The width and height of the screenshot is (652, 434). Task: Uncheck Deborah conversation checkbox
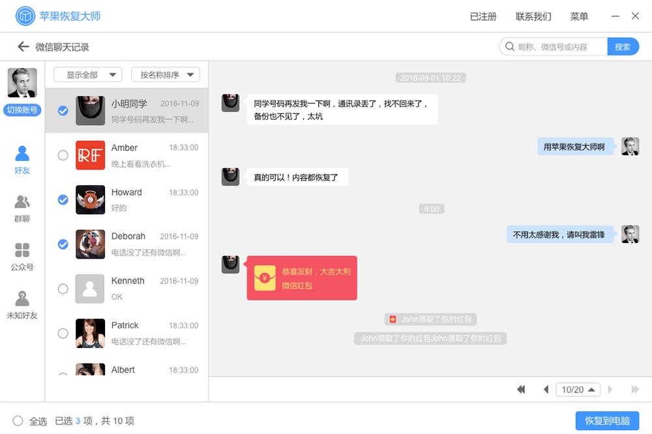[x=63, y=244]
